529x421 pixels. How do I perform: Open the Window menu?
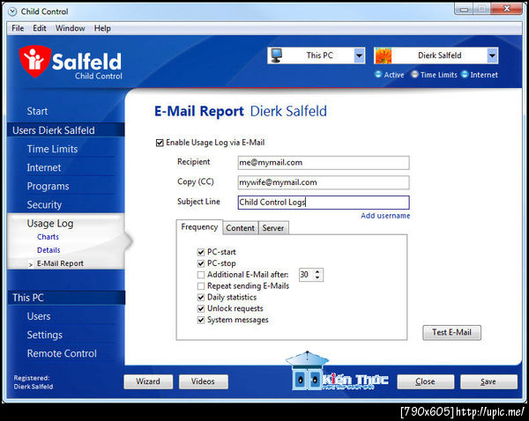pos(71,28)
